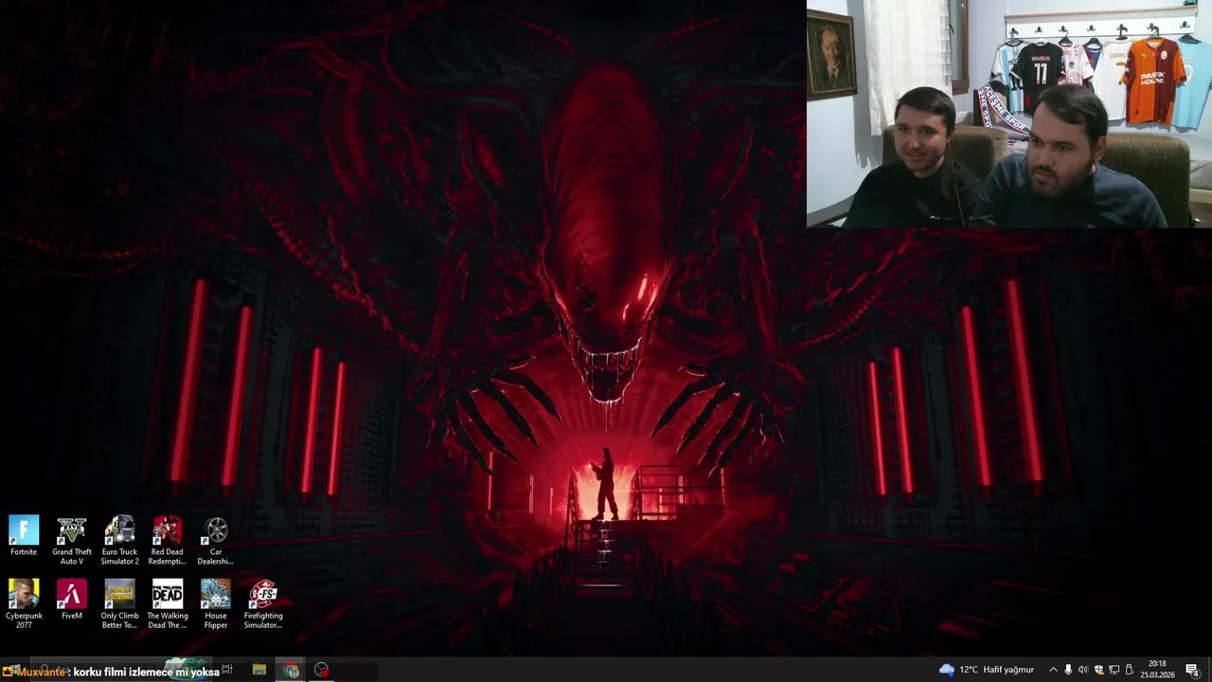Open File Explorer from the taskbar

[258, 670]
